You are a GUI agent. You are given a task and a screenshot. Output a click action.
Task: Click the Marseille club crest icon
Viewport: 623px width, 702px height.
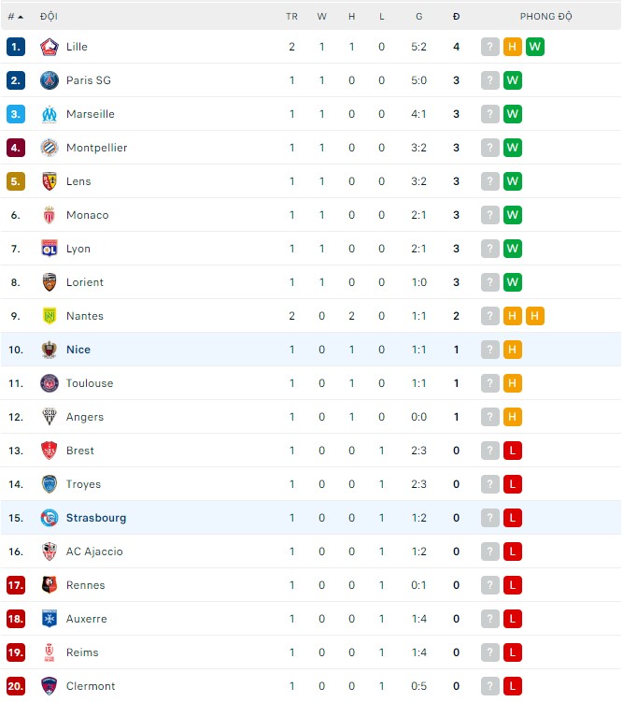(x=50, y=114)
